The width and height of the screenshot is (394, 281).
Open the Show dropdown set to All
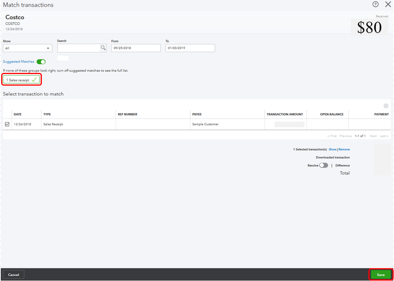[x=28, y=48]
